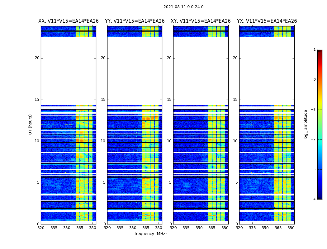Click the 335 MHz tick label under XY plot

(x=186, y=228)
